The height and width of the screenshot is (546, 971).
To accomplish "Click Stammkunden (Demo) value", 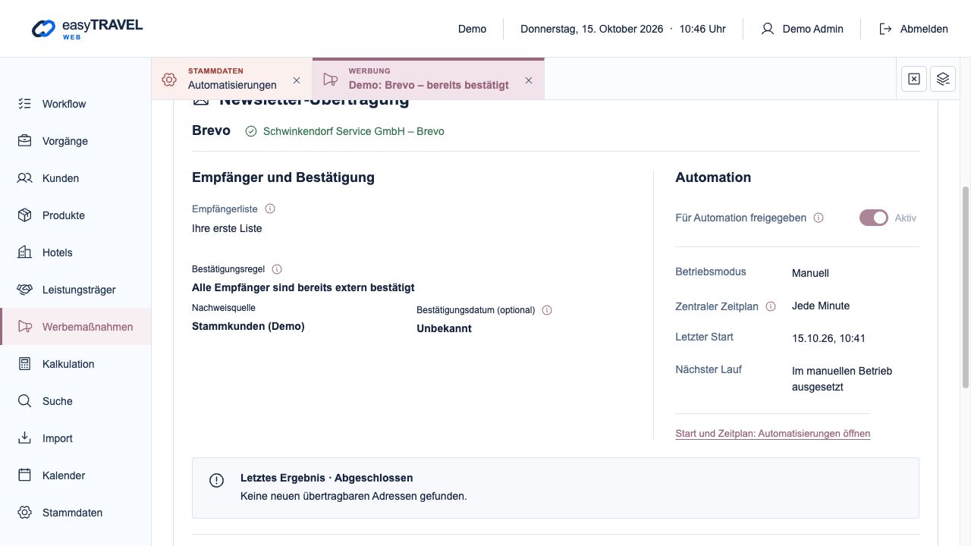I will [248, 326].
